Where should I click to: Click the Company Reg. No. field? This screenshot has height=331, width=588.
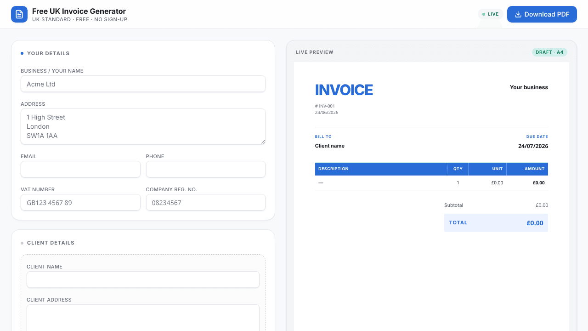point(206,202)
